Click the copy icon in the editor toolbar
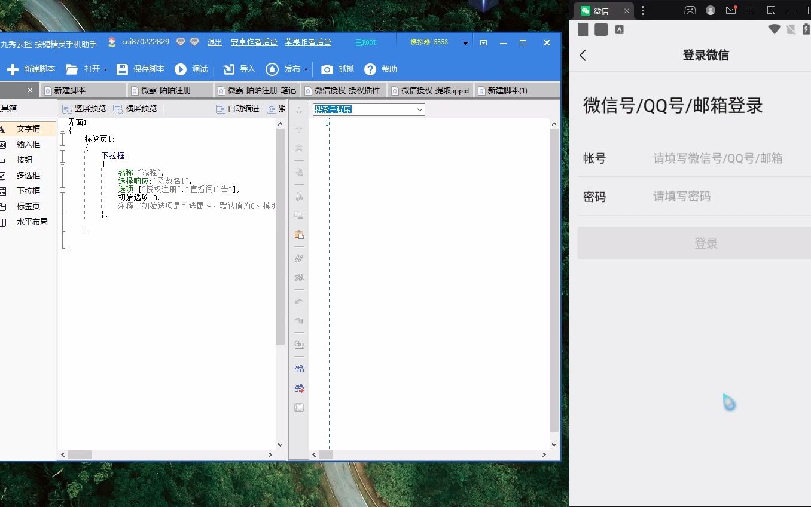 [x=299, y=215]
